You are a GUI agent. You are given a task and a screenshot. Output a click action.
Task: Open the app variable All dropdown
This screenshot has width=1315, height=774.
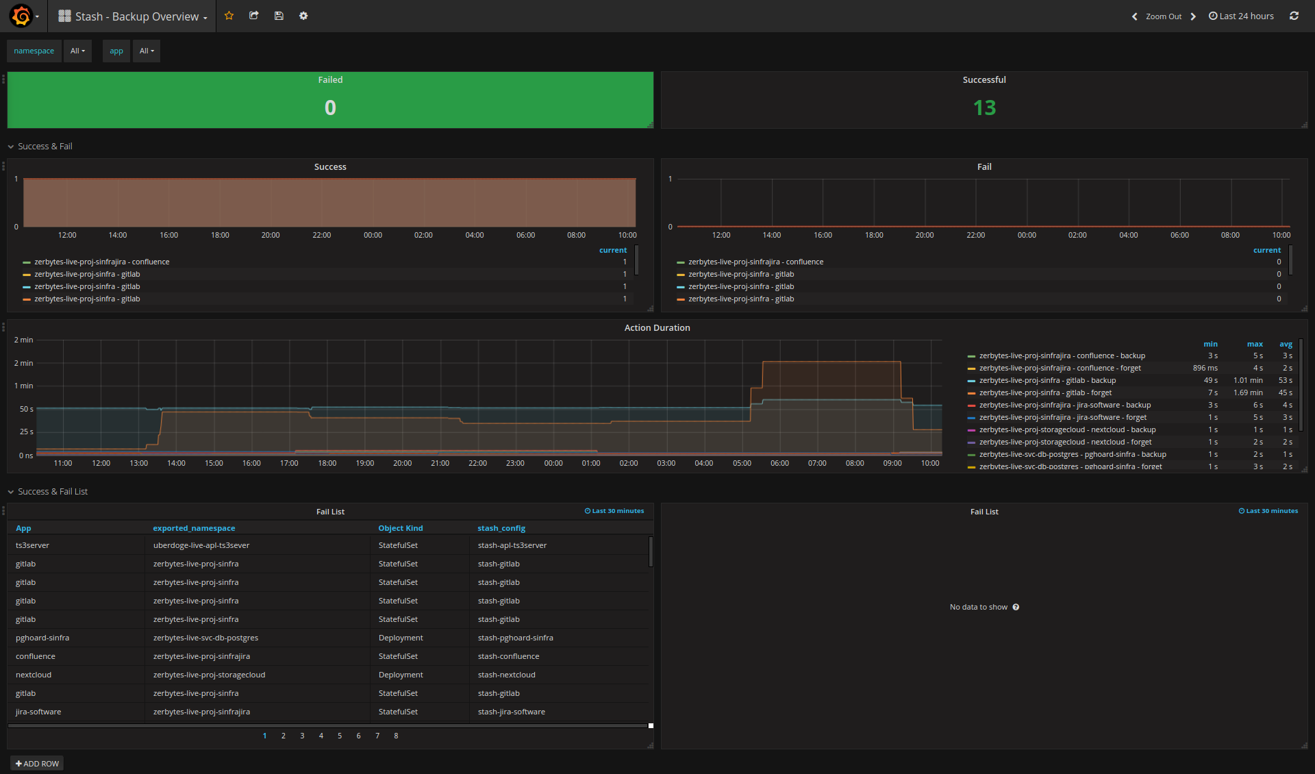point(147,51)
